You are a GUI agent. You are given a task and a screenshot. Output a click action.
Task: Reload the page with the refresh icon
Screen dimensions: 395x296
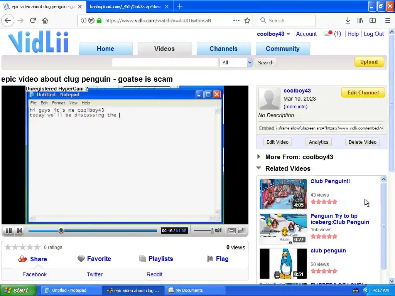click(33, 20)
